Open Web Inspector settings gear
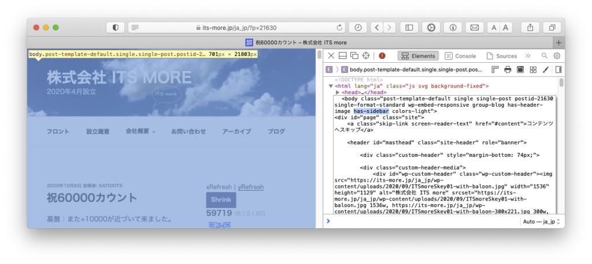This screenshot has width=592, height=264. (557, 56)
